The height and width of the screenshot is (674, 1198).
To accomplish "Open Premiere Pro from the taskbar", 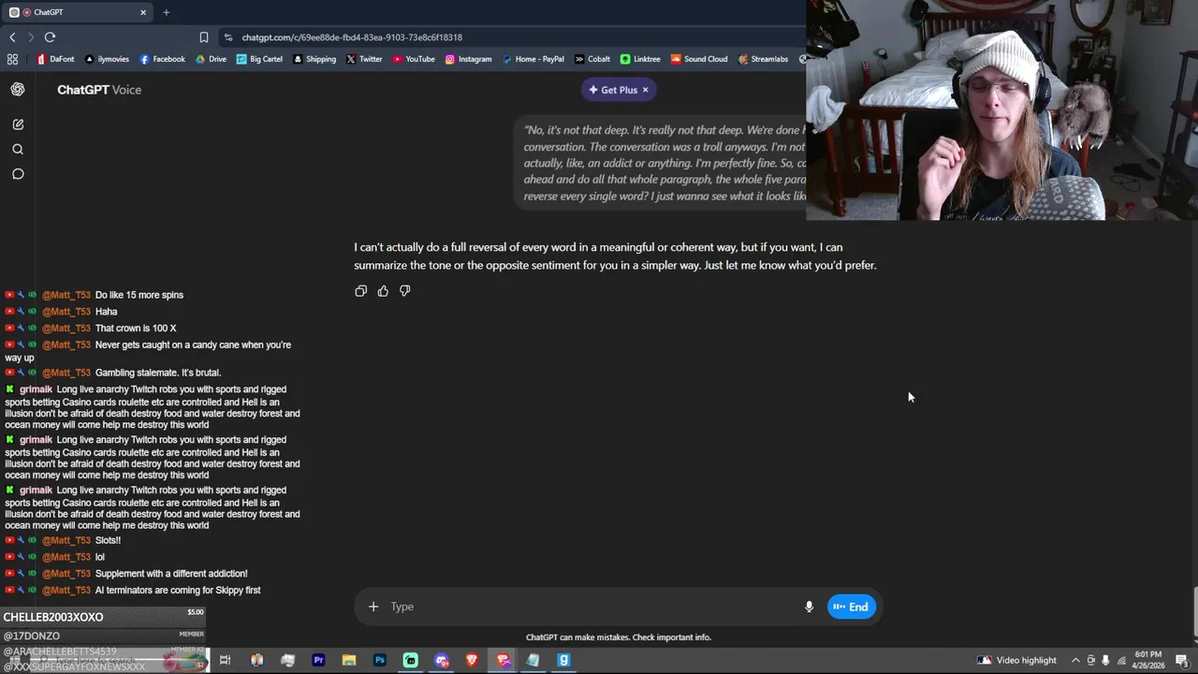I will tap(318, 661).
